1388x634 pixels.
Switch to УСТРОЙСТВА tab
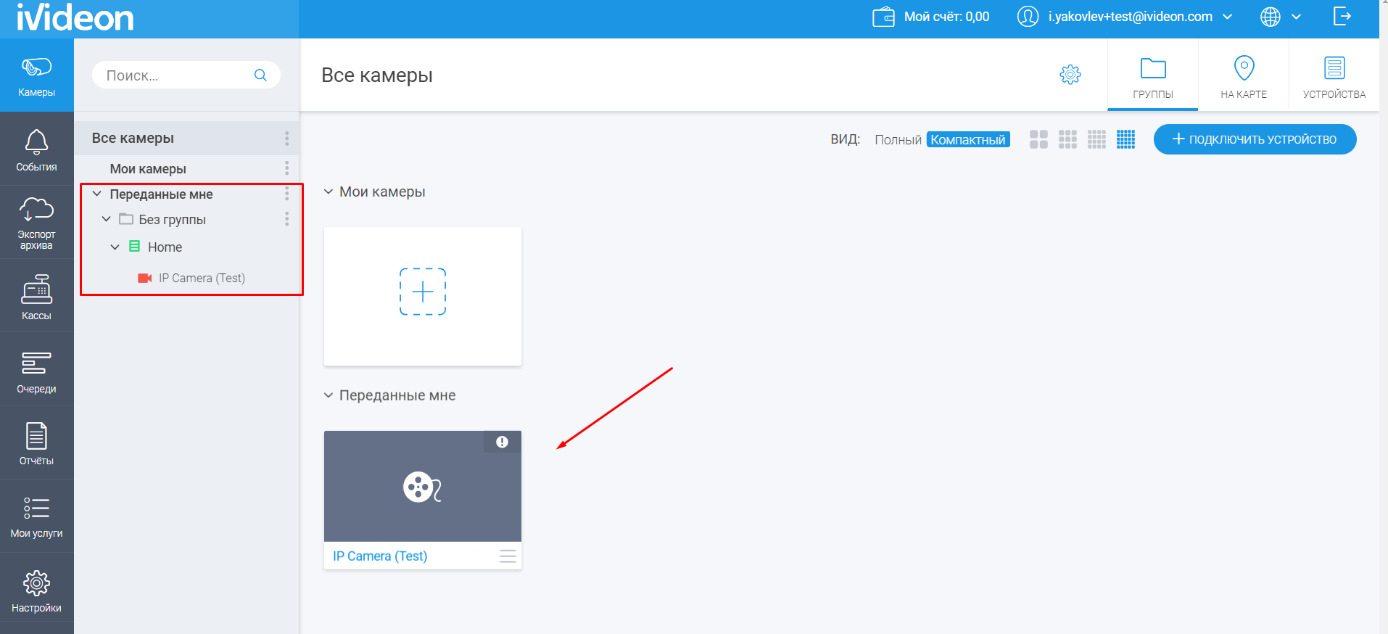pos(1334,75)
